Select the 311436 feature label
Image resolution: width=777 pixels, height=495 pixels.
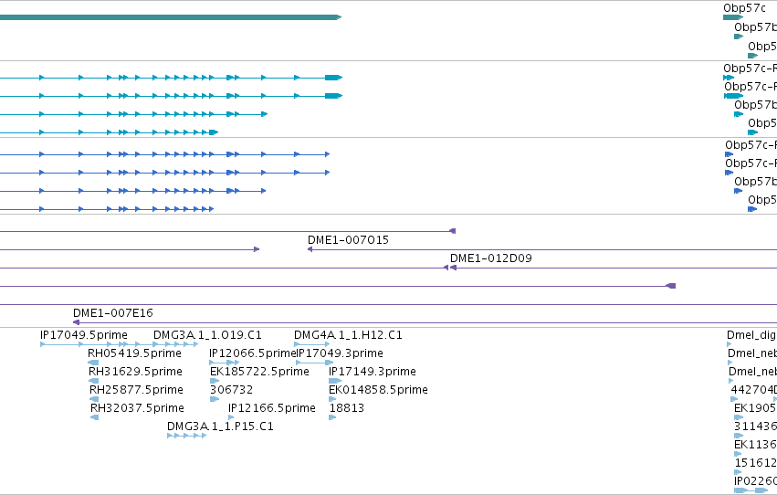(755, 427)
